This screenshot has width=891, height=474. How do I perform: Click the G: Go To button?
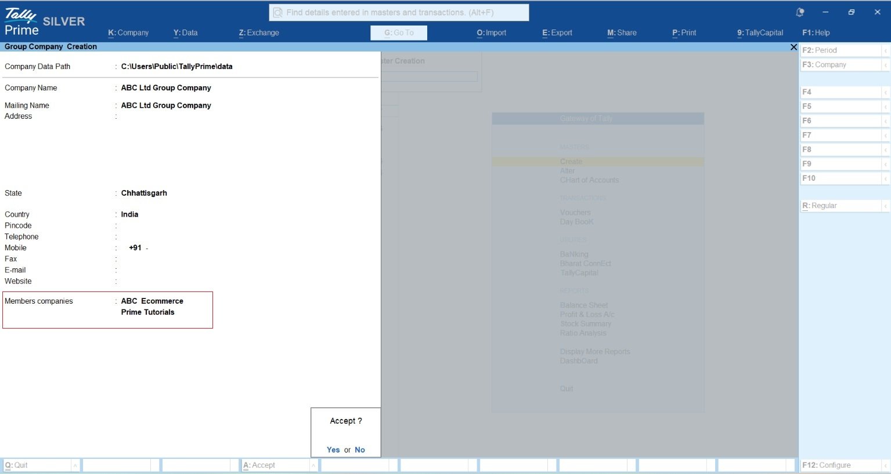click(x=399, y=33)
